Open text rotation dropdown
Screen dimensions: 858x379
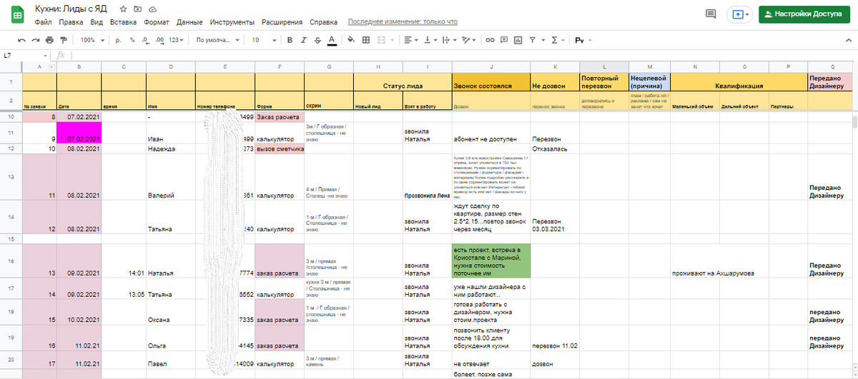468,40
